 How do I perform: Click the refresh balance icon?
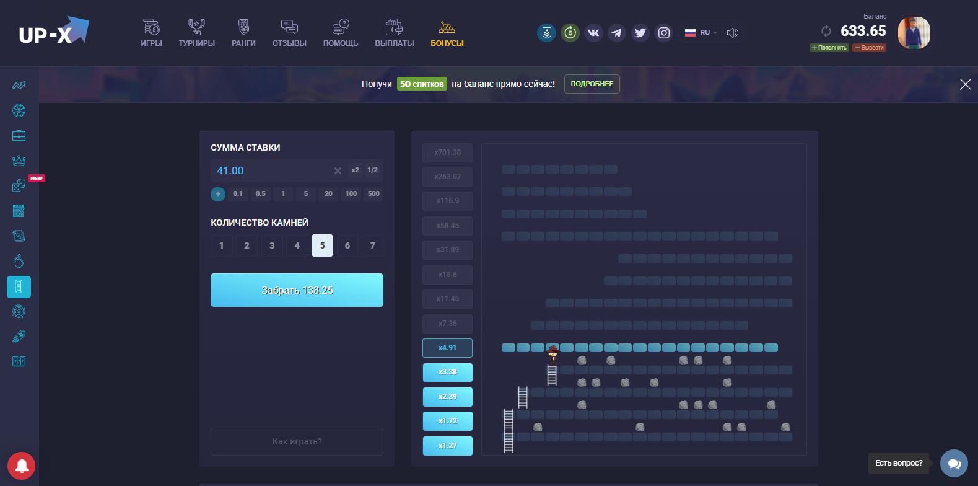tap(826, 31)
